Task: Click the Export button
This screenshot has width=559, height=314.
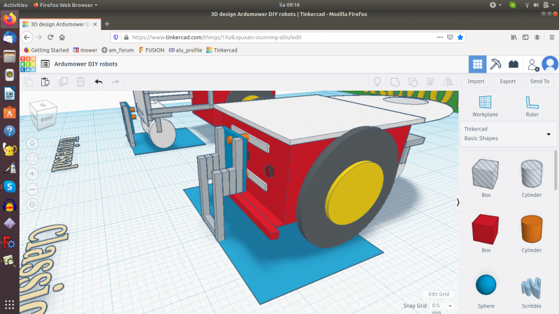Action: (x=508, y=82)
